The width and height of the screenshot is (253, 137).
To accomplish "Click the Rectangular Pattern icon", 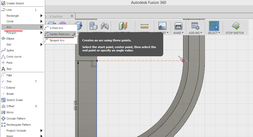I will click(3, 125).
